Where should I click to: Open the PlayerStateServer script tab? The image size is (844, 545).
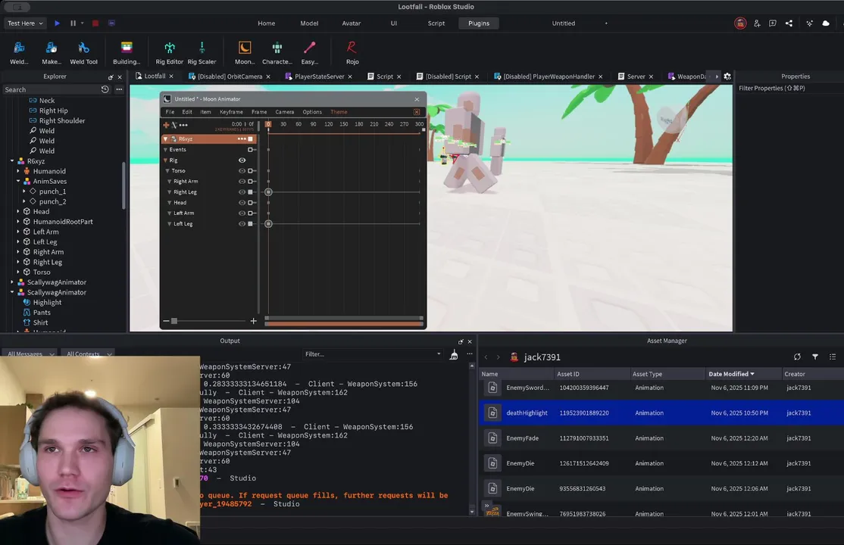[319, 76]
